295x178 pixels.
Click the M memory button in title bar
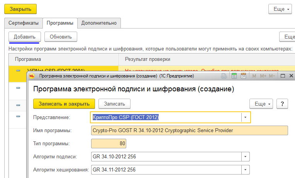(x=254, y=76)
